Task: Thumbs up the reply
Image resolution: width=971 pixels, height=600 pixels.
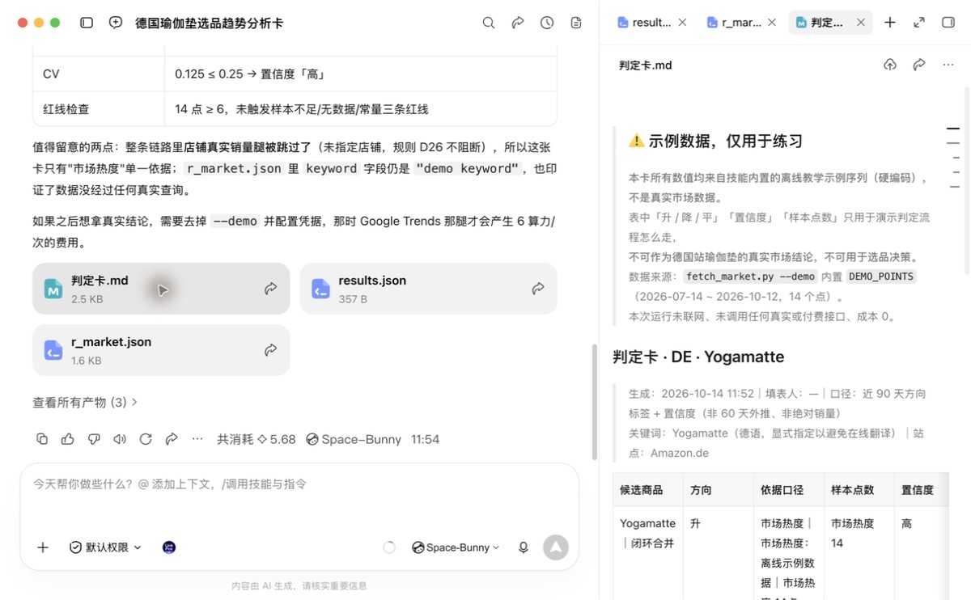Action: coord(68,439)
